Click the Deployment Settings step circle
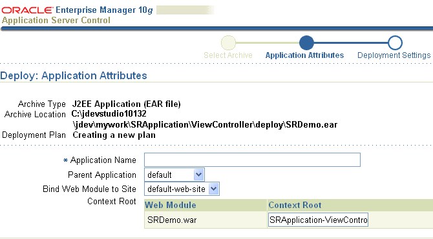This screenshot has width=433, height=239. pyautogui.click(x=395, y=43)
